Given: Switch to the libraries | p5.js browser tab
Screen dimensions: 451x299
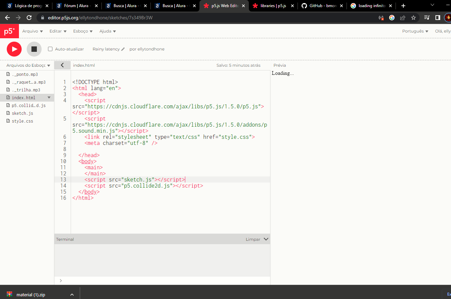Looking at the screenshot, I should point(273,6).
